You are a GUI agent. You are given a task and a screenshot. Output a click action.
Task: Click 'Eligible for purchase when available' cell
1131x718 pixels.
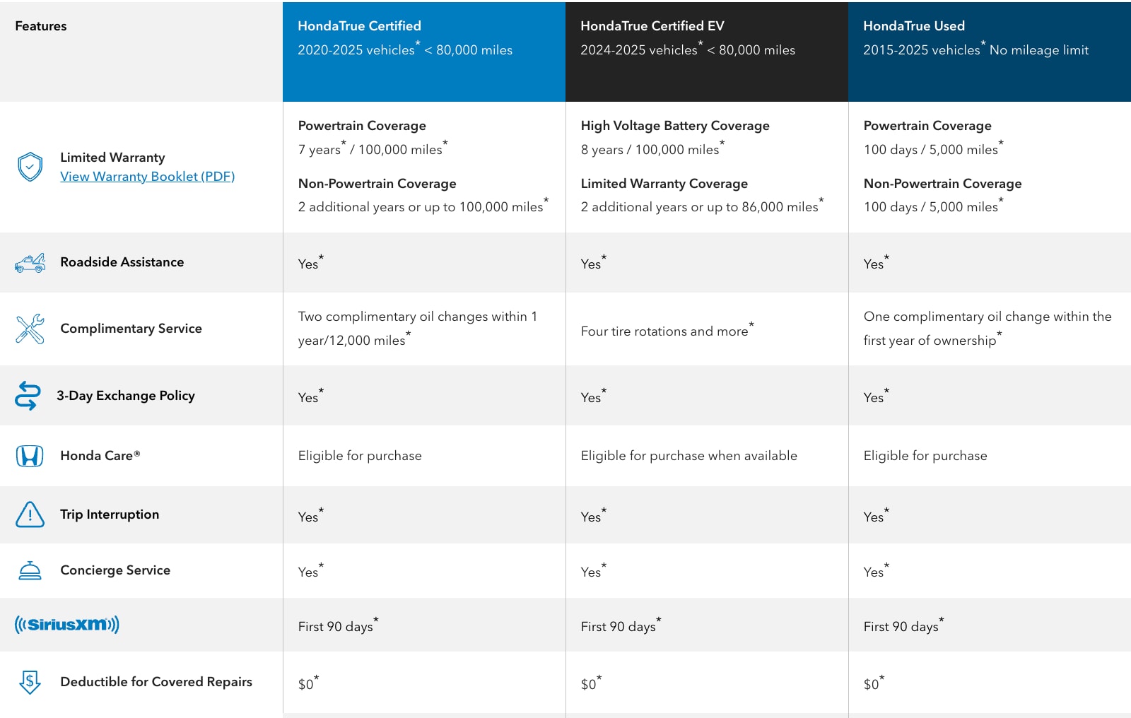click(x=689, y=456)
